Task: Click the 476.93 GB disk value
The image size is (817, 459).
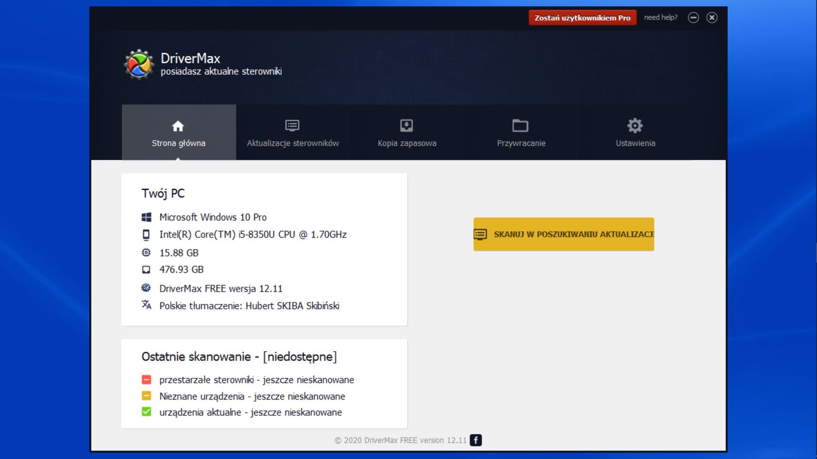Action: pos(181,269)
